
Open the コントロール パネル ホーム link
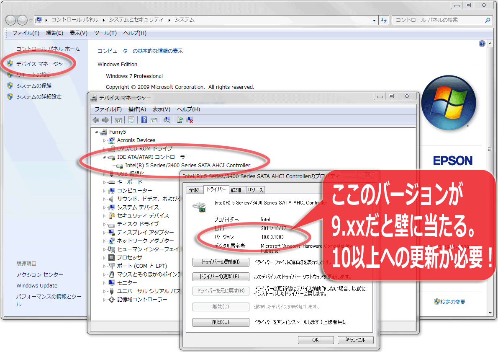(48, 49)
